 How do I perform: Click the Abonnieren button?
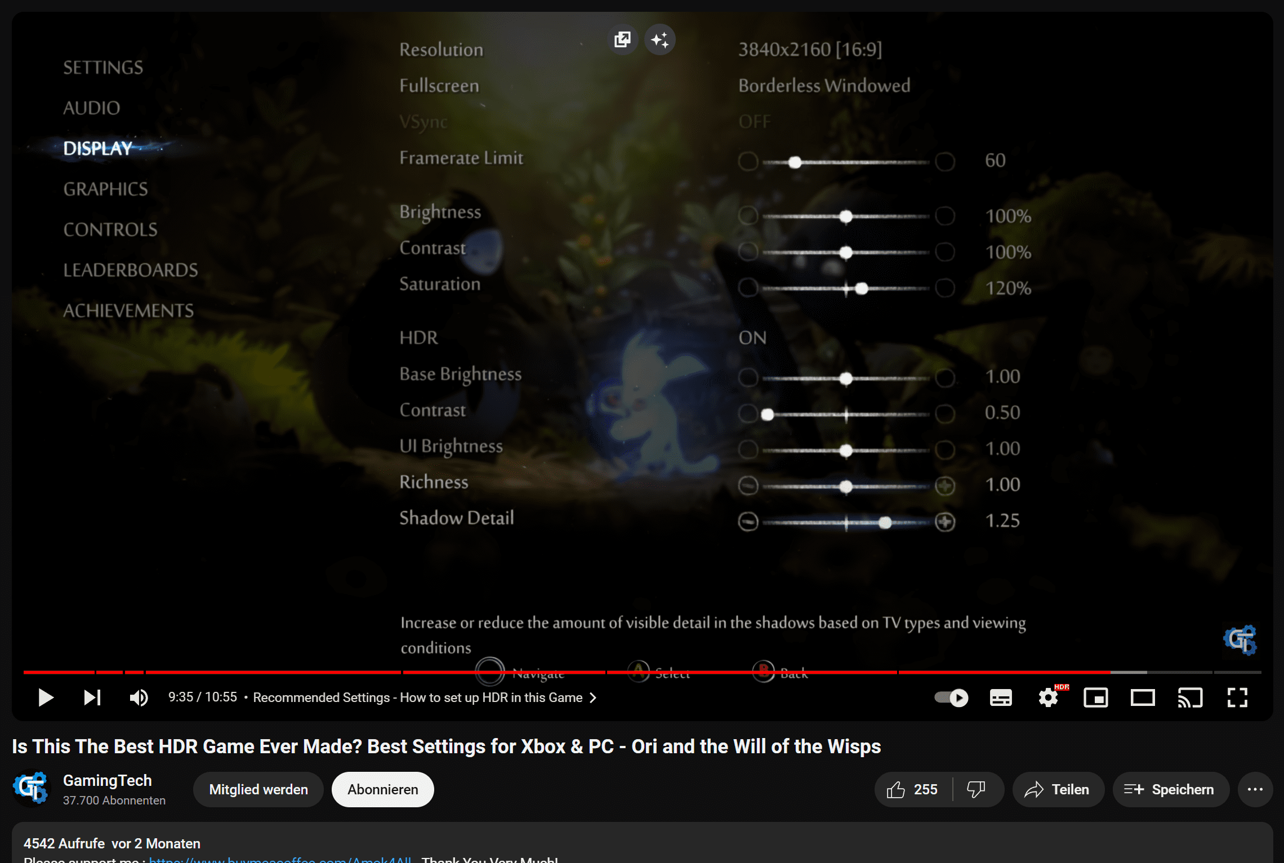383,789
